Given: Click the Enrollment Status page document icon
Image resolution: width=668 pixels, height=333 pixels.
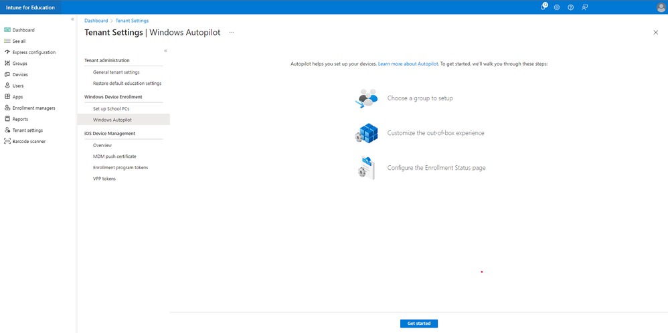Looking at the screenshot, I should tap(366, 168).
